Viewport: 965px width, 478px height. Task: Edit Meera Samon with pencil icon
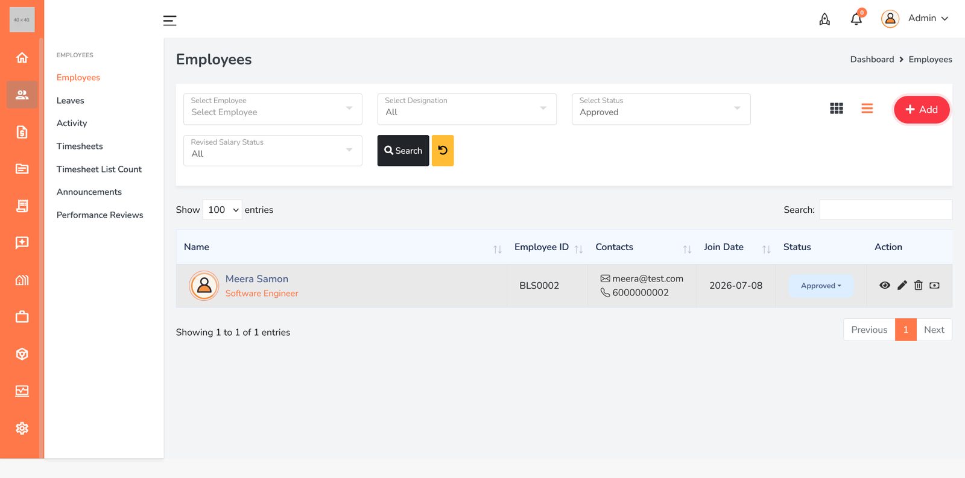[902, 286]
